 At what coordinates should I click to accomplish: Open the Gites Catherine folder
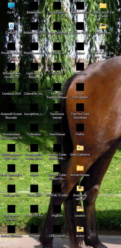80,148
